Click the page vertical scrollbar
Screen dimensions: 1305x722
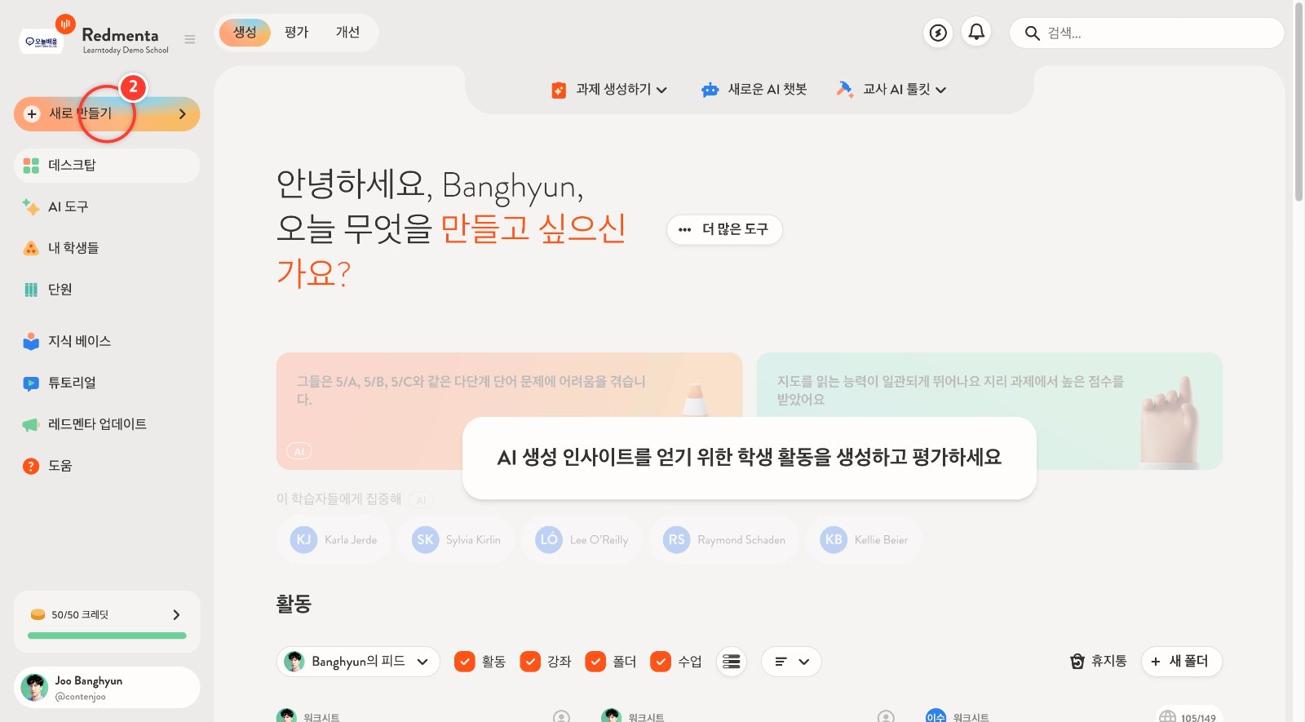(x=1299, y=102)
